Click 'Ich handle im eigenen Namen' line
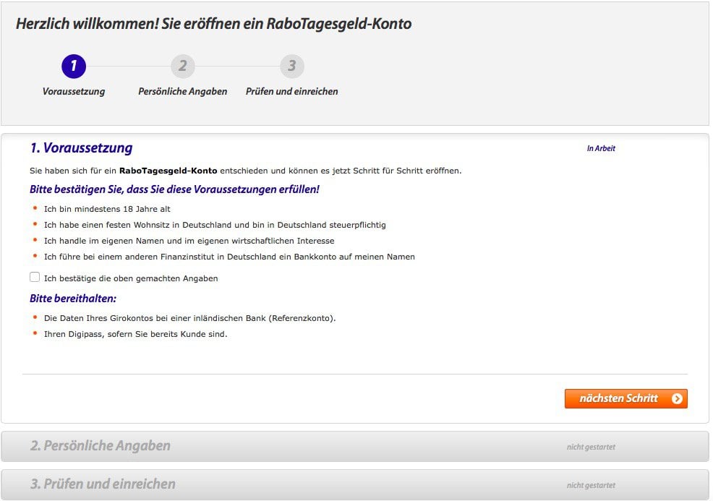 pos(189,241)
